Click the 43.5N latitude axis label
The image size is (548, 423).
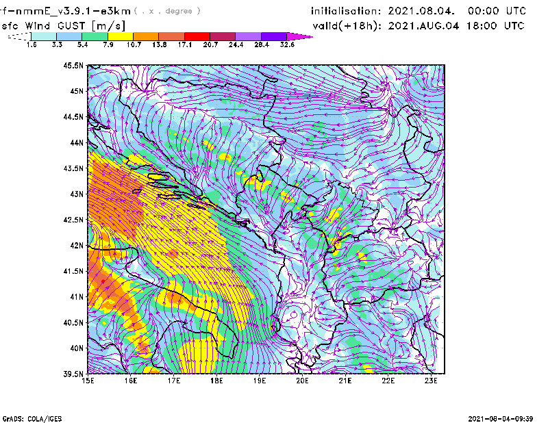pos(73,168)
